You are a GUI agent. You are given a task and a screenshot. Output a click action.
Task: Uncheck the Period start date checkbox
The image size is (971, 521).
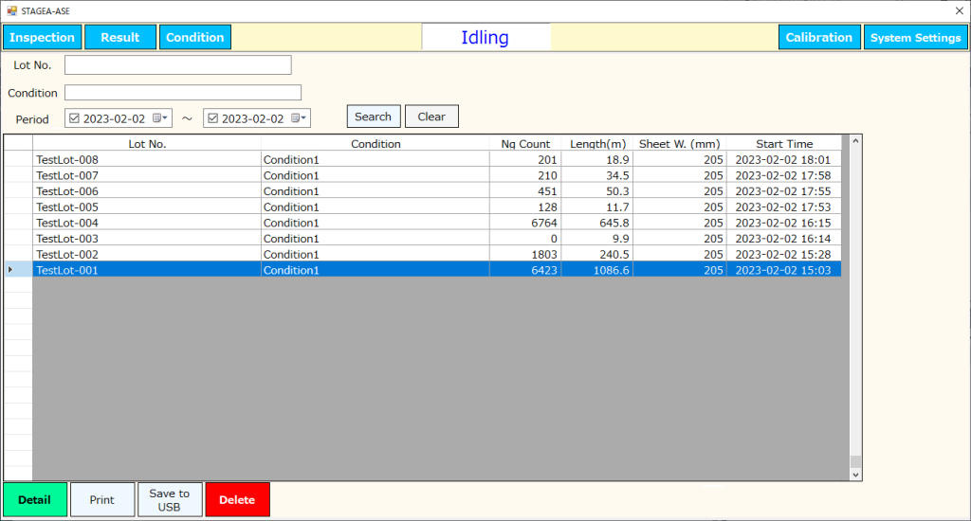[x=75, y=118]
